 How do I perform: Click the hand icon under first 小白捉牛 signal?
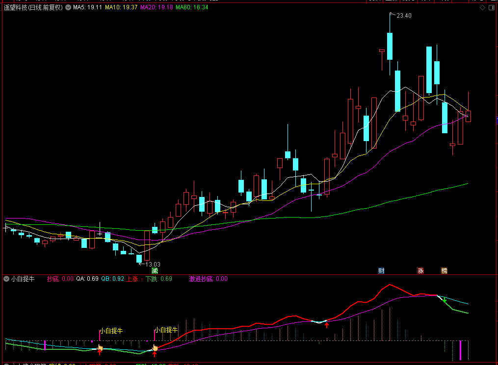100,347
